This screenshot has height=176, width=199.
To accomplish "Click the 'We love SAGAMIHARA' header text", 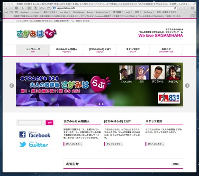I will click(x=161, y=36).
